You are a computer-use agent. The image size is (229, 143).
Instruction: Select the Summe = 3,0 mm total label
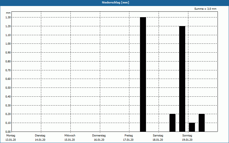pos(205,9)
